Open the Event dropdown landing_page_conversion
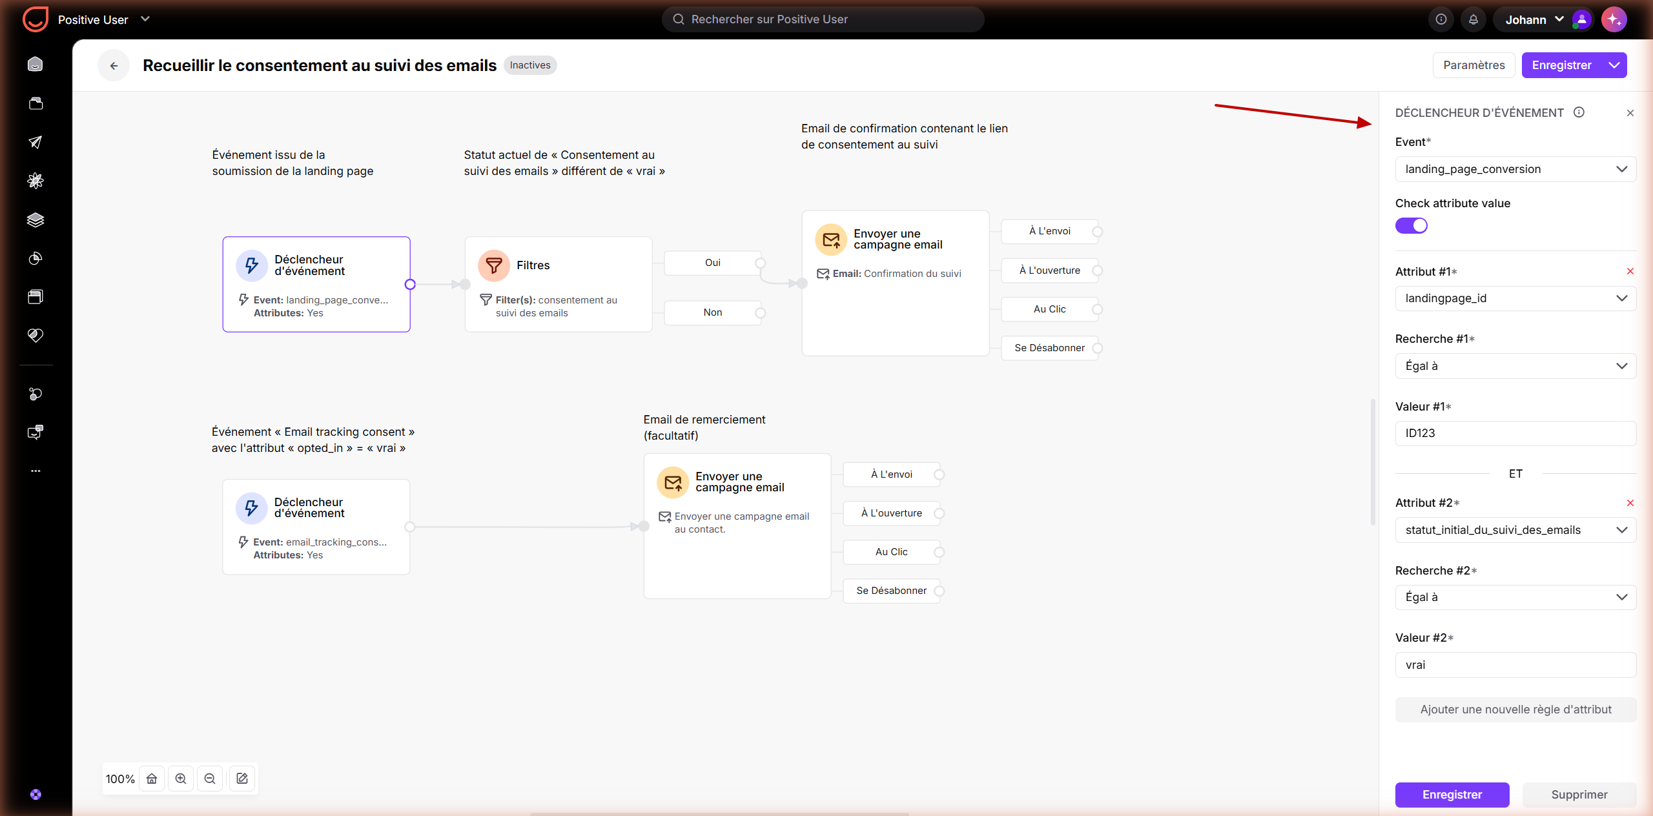The image size is (1653, 816). point(1515,169)
